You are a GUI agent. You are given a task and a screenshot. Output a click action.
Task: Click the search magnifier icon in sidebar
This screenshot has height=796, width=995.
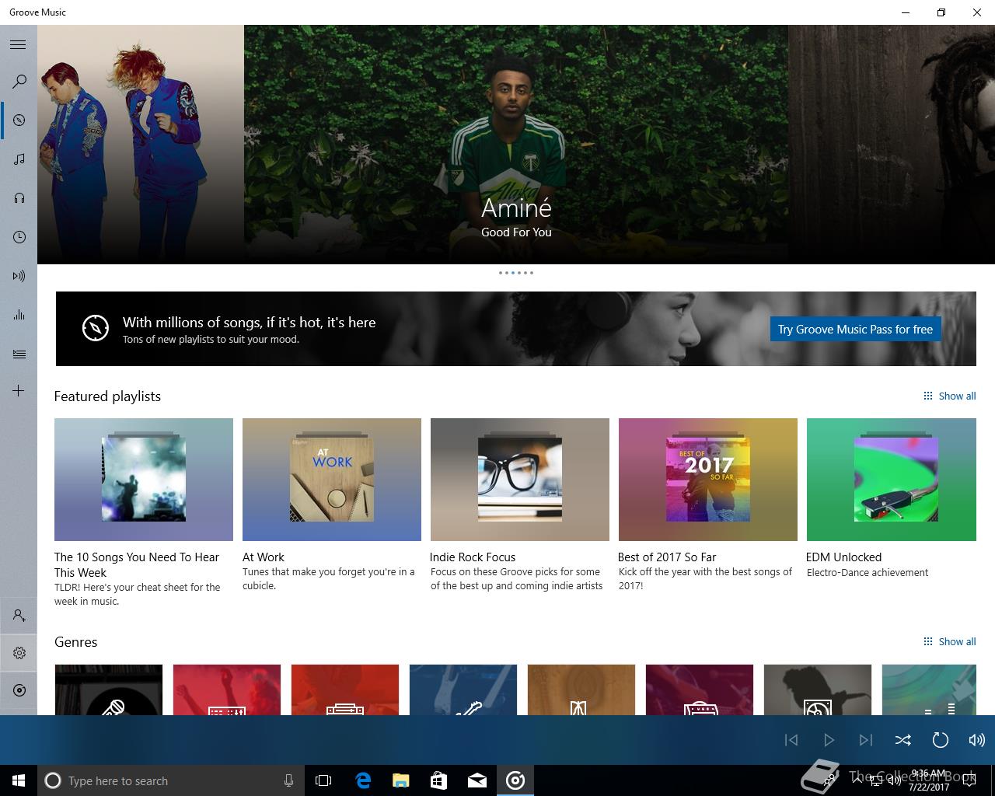coord(19,81)
